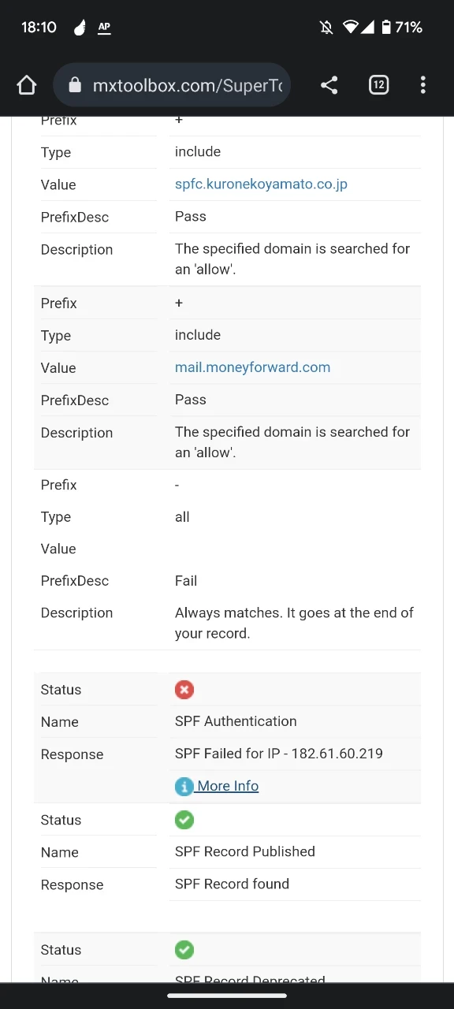
Task: Tap the blue info icon beside More Info
Action: coord(184,786)
